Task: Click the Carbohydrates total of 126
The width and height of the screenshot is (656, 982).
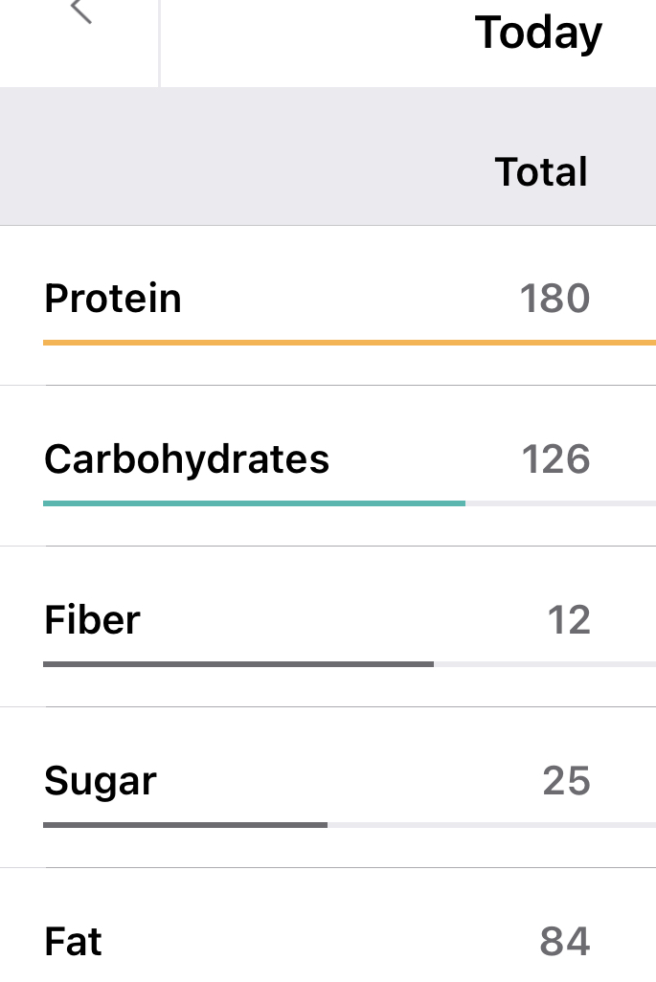Action: point(555,459)
